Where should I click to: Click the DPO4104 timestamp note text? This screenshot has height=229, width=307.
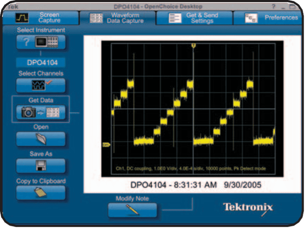195,185
